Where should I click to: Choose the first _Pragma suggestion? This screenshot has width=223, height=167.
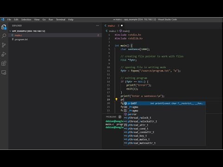164,107
